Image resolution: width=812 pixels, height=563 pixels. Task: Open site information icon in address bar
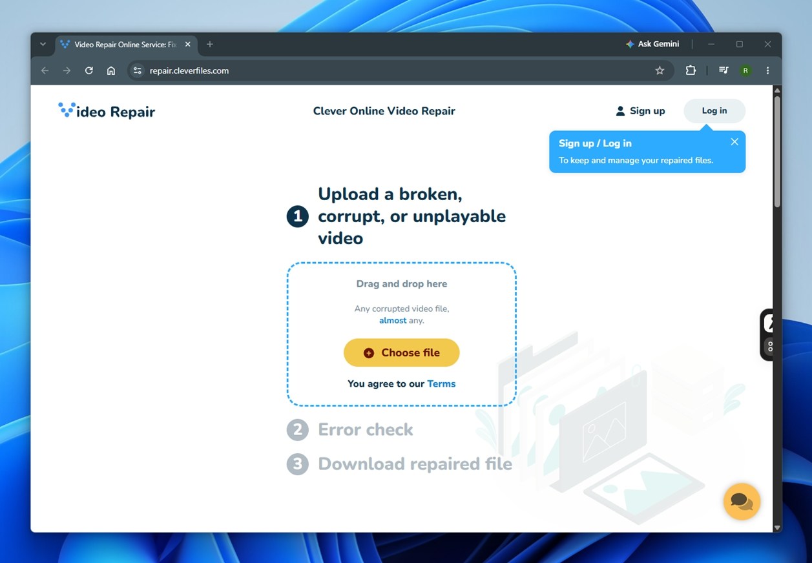point(137,70)
